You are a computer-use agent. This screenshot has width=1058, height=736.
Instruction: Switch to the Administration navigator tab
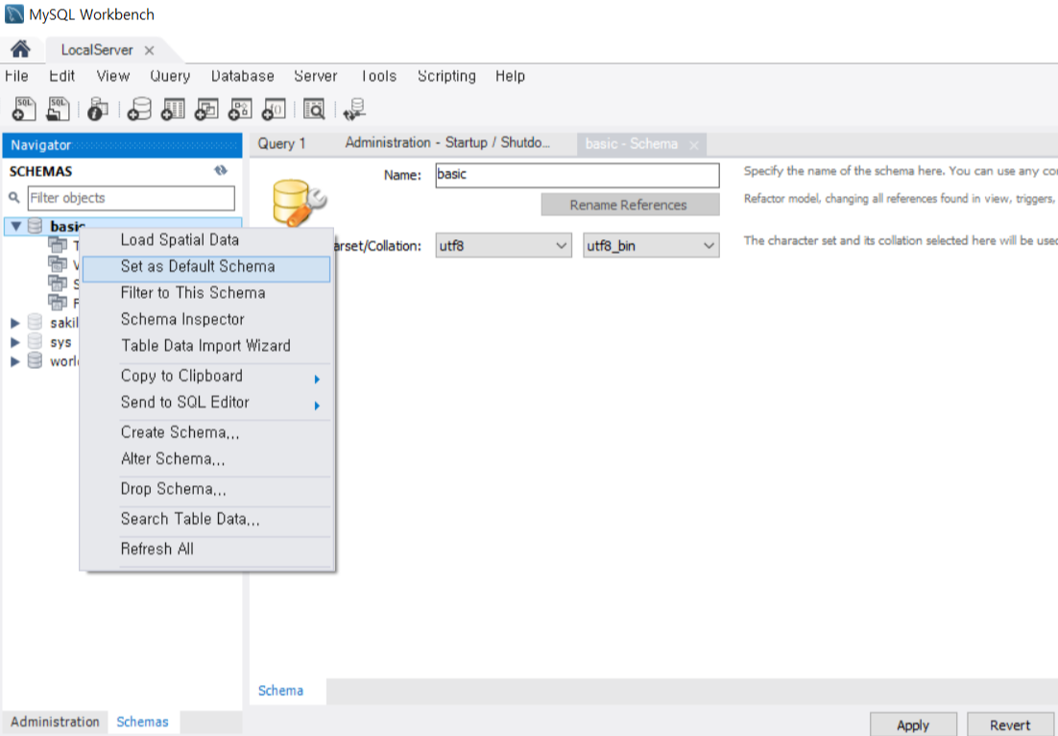tap(55, 722)
